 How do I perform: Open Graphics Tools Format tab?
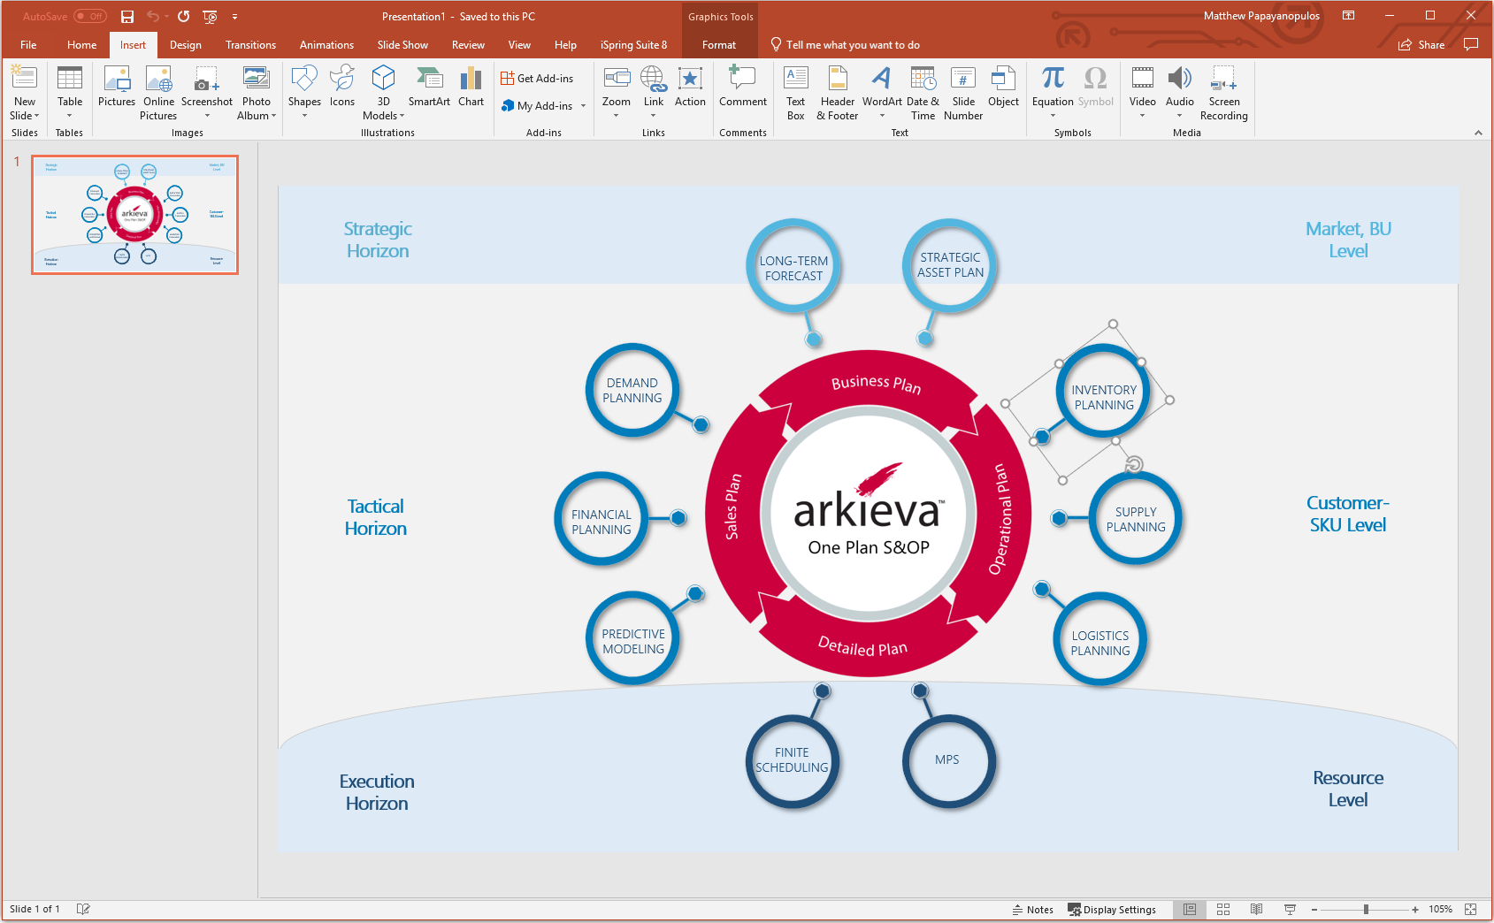click(719, 44)
